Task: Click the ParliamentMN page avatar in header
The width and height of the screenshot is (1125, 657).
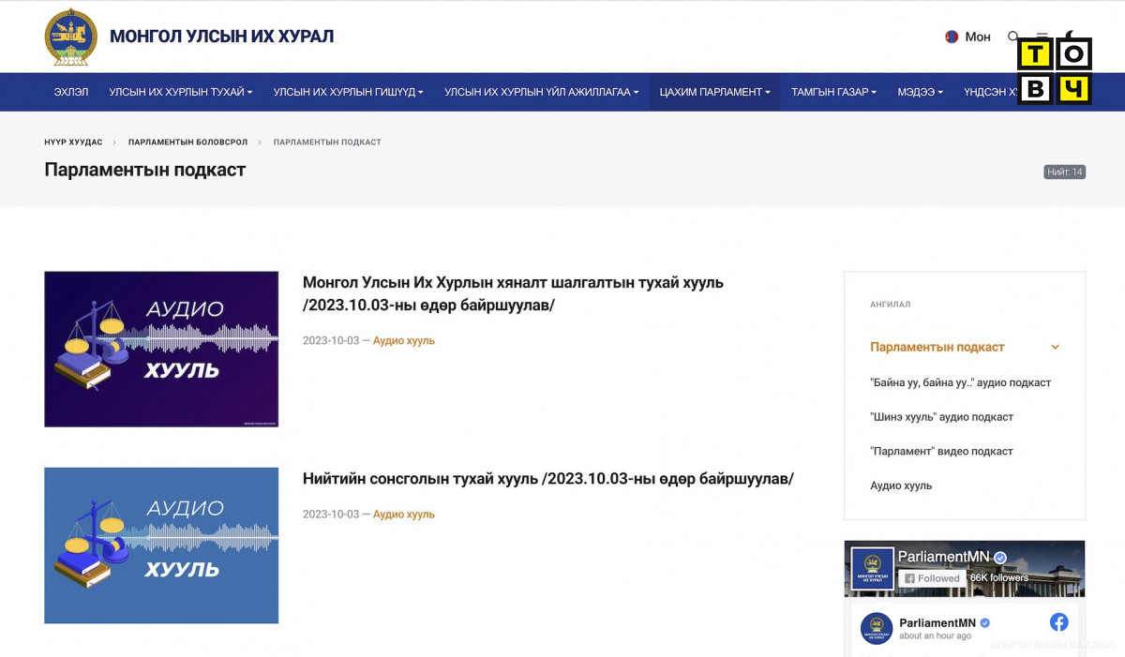Action: pos(872,569)
